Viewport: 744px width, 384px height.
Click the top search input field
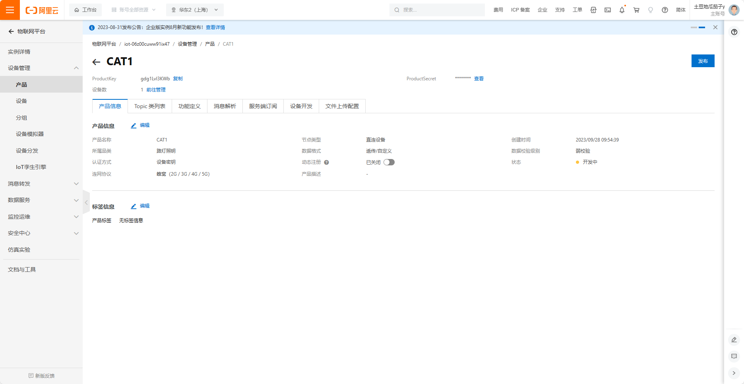pyautogui.click(x=437, y=10)
